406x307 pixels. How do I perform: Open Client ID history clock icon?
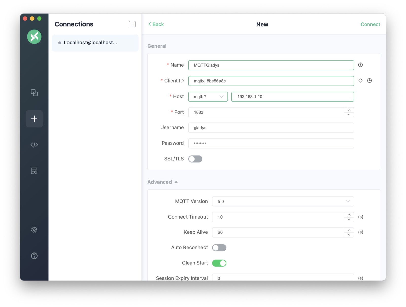369,81
